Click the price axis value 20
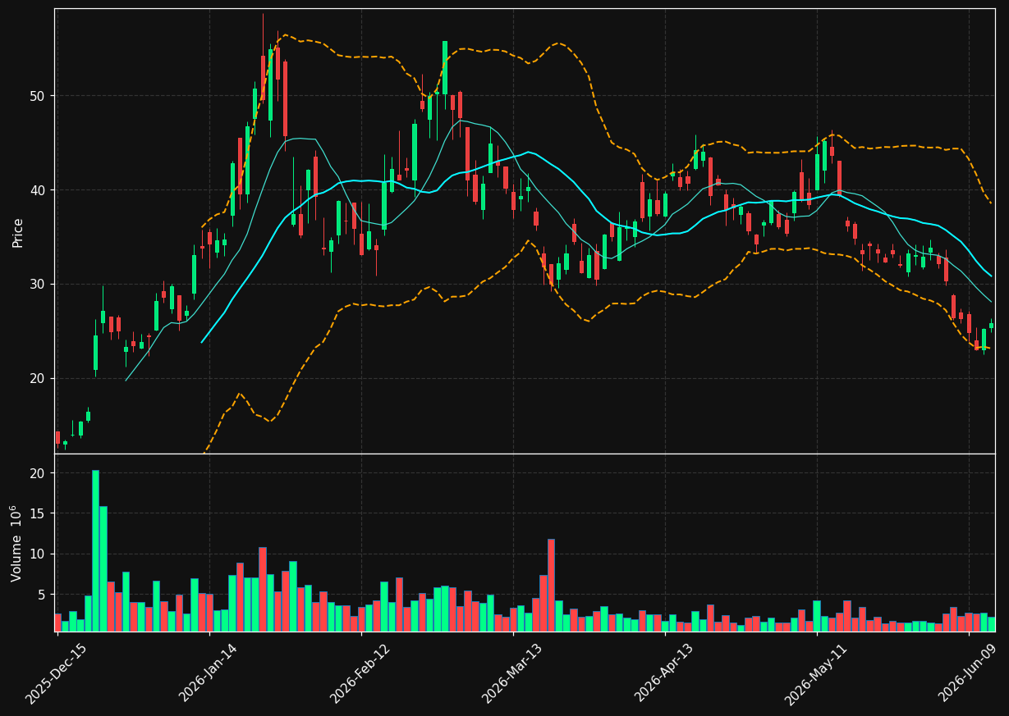 coord(38,378)
